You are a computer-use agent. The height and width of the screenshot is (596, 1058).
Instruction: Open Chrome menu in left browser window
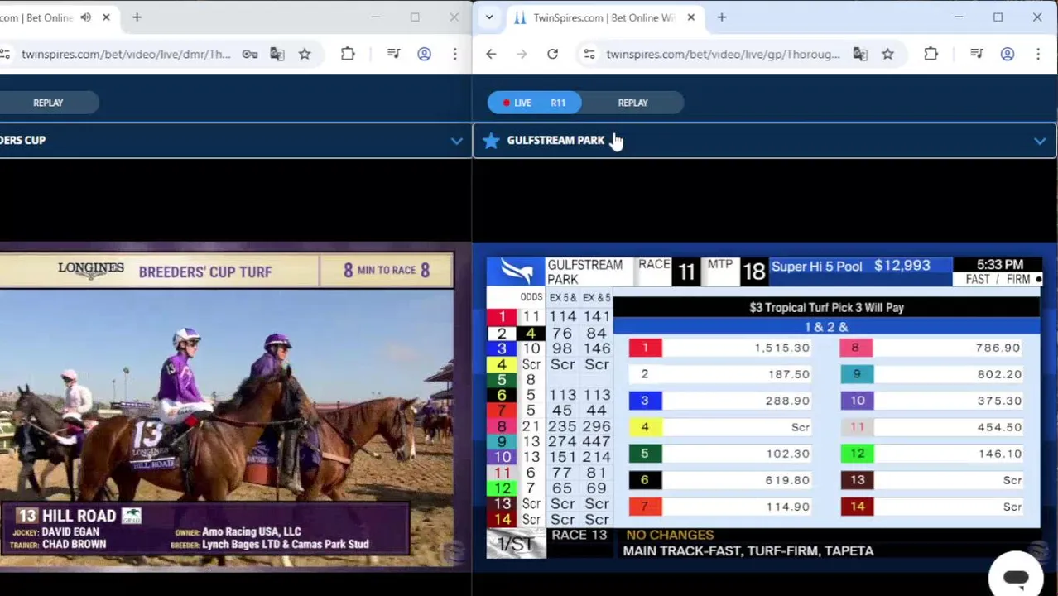click(454, 55)
